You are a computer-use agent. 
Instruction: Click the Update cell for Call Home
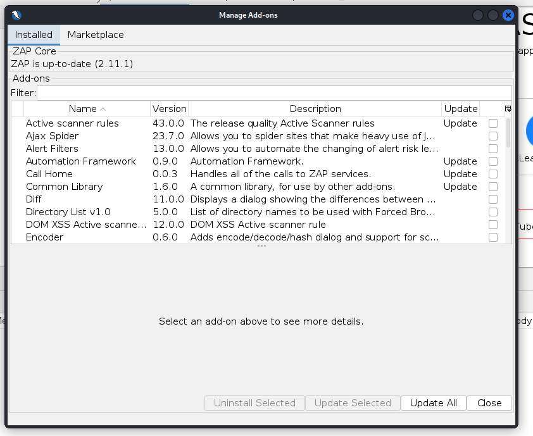pyautogui.click(x=460, y=174)
